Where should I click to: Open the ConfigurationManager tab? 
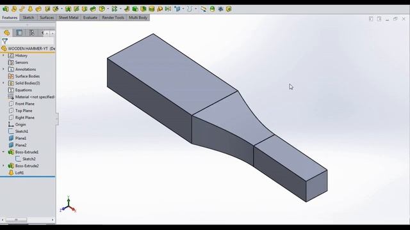[32, 33]
